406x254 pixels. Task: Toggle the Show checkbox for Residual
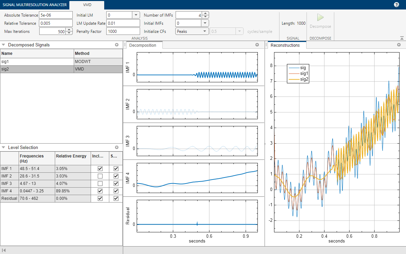point(116,198)
